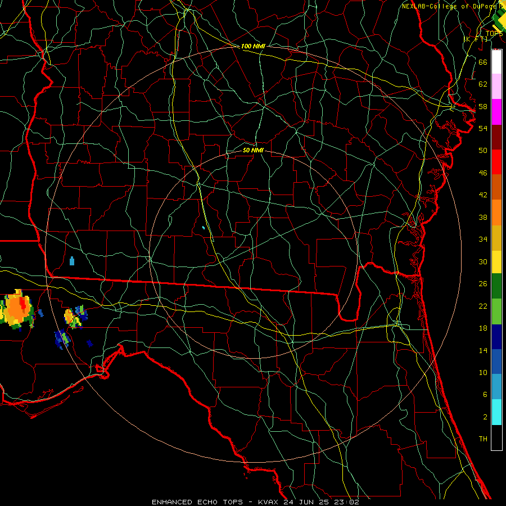Click the 'TOPS' legend heading
Image resolution: width=506 pixels, height=506 pixels.
(x=494, y=34)
